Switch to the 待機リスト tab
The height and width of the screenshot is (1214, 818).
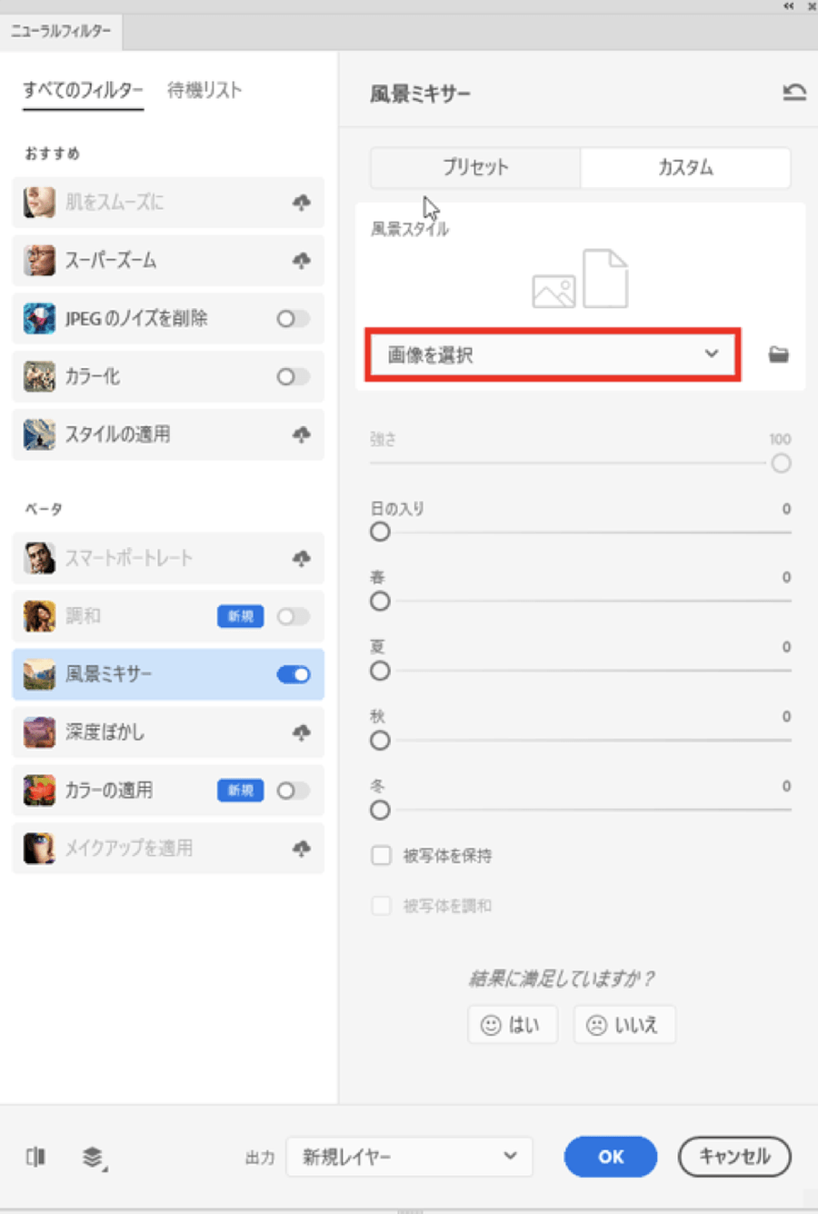(204, 90)
